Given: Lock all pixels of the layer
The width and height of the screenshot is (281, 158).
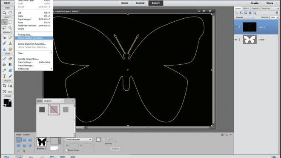Looking at the screenshot, I should click(x=250, y=13).
